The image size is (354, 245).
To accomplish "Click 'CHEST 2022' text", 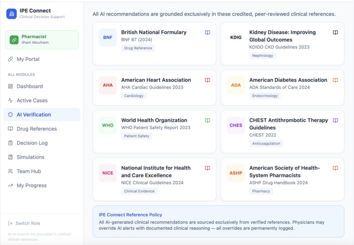I will pyautogui.click(x=263, y=135).
